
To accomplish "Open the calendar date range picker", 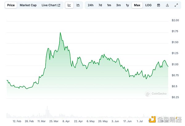I will click(158, 5).
